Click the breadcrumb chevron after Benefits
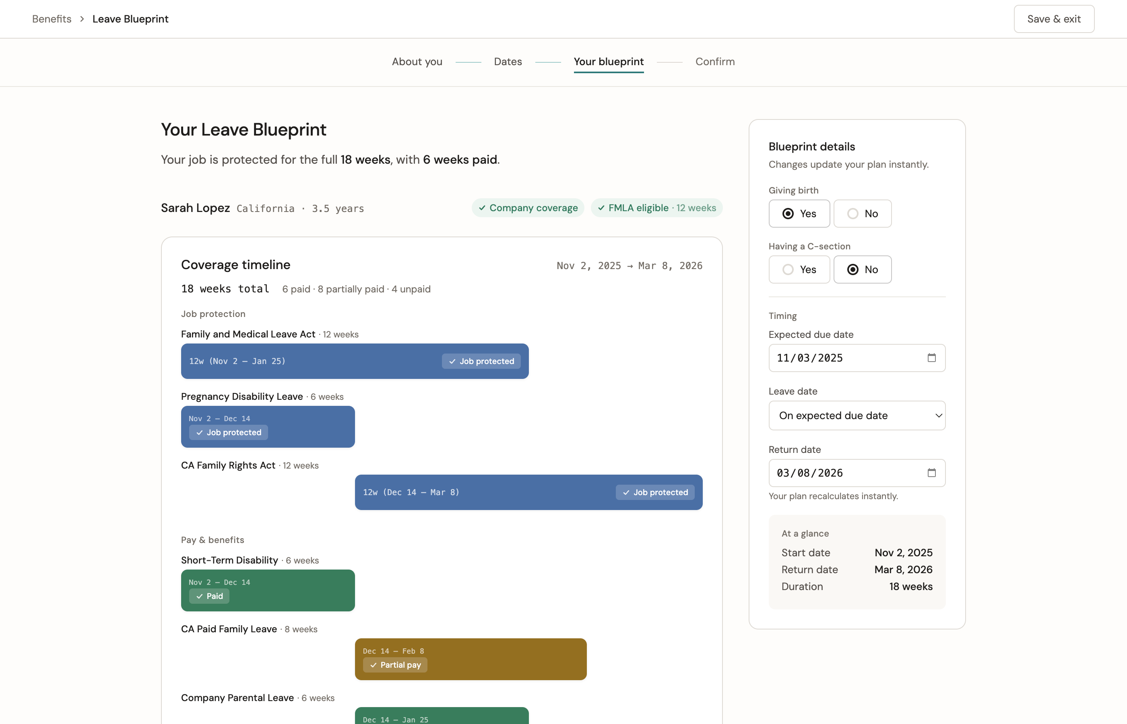 click(x=82, y=19)
